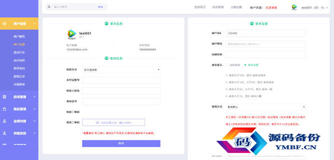Click the 优质商家 reputation text
334x160 pixels.
271,7
